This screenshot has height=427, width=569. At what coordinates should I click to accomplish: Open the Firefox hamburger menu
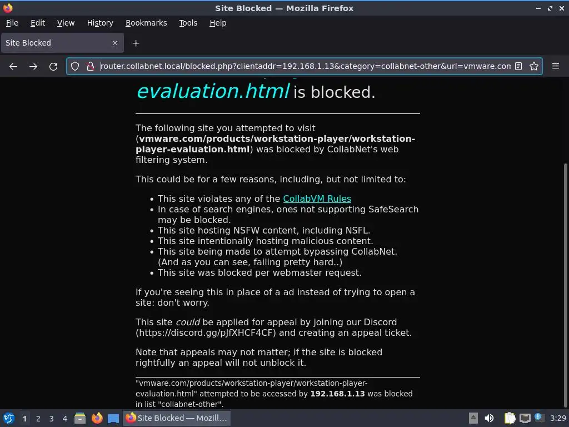[556, 66]
